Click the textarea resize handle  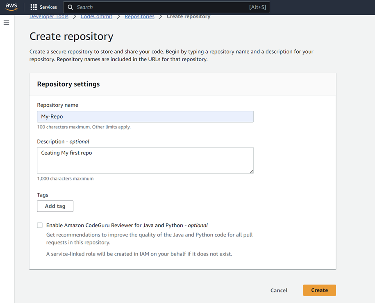251,171
